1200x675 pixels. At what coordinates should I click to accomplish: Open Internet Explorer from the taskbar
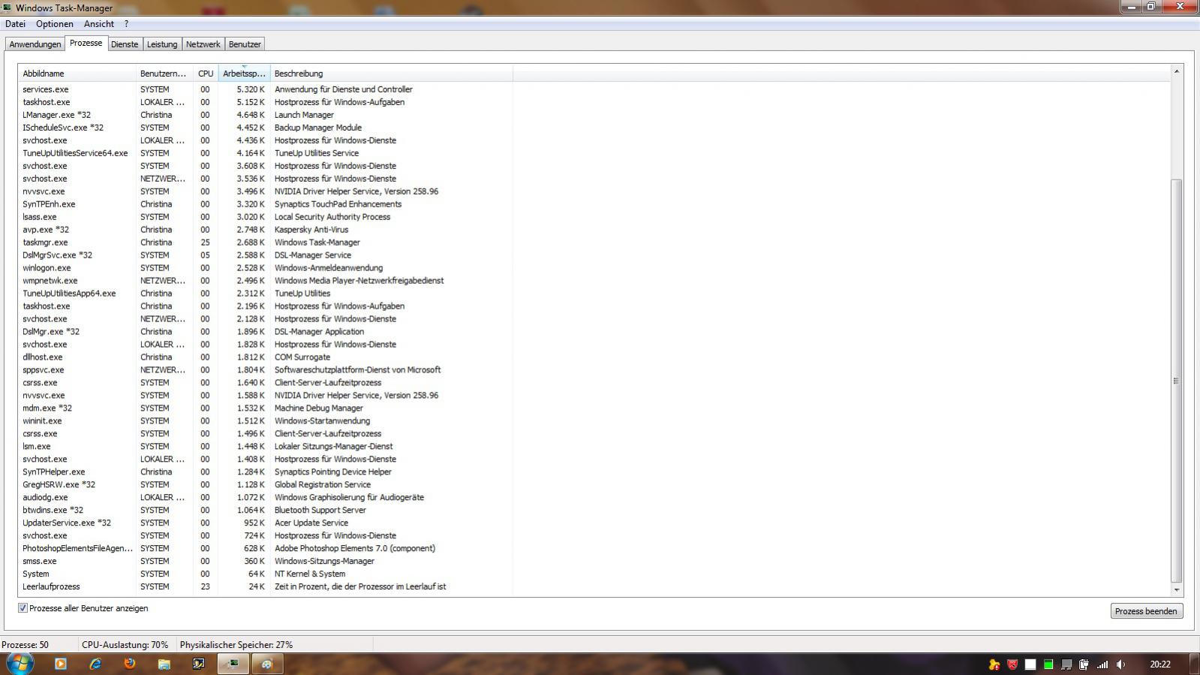(95, 664)
